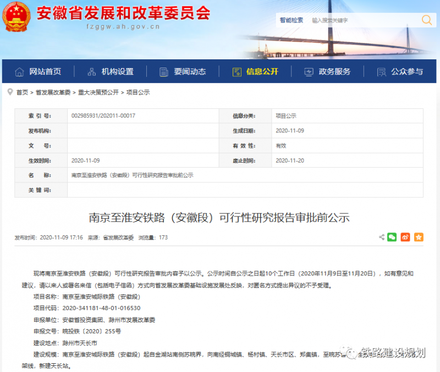This screenshot has height=372, width=440.
Task: Click the location pin breadcrumb icon
Action: point(10,92)
